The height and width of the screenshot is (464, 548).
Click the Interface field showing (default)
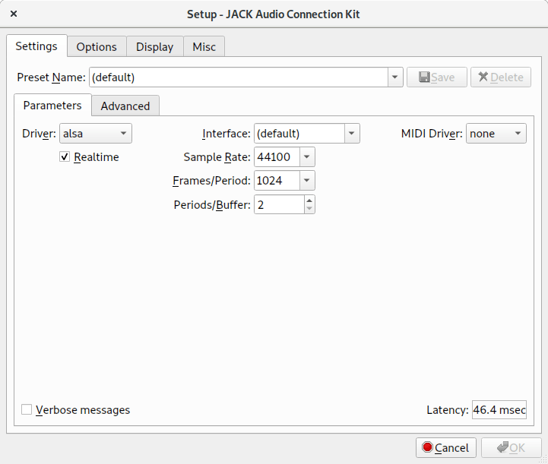point(299,134)
